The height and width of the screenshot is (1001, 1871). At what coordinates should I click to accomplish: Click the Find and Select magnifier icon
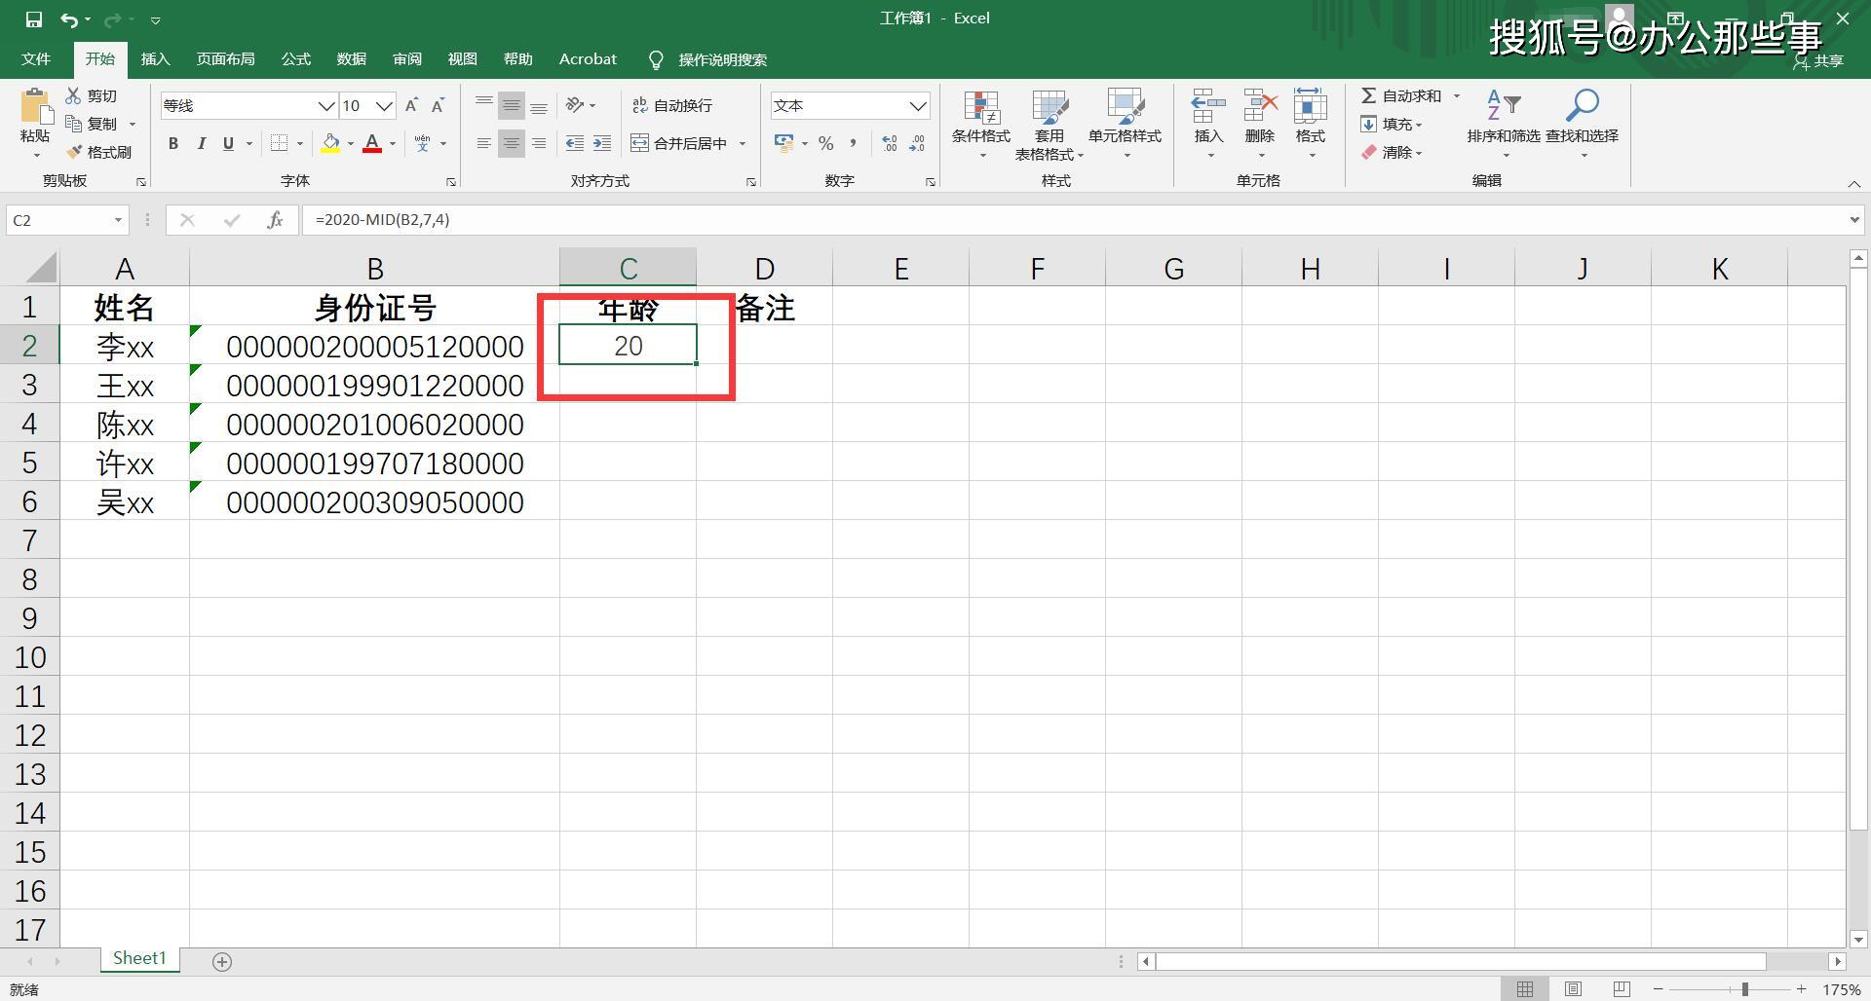[x=1582, y=107]
